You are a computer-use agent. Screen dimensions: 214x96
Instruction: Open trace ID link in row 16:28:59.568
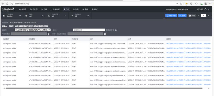(x=189, y=66)
